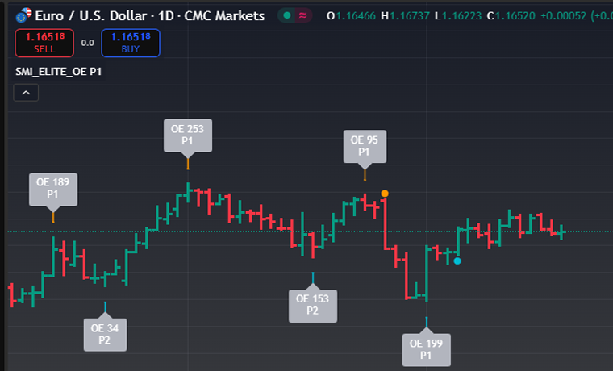This screenshot has height=371, width=613.
Task: Click the 0.0 spread value
Action: tap(88, 43)
